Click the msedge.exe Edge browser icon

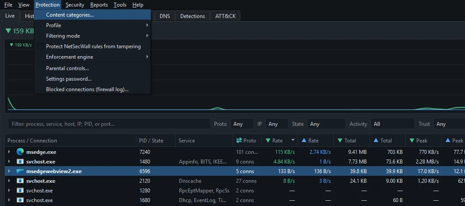20,152
